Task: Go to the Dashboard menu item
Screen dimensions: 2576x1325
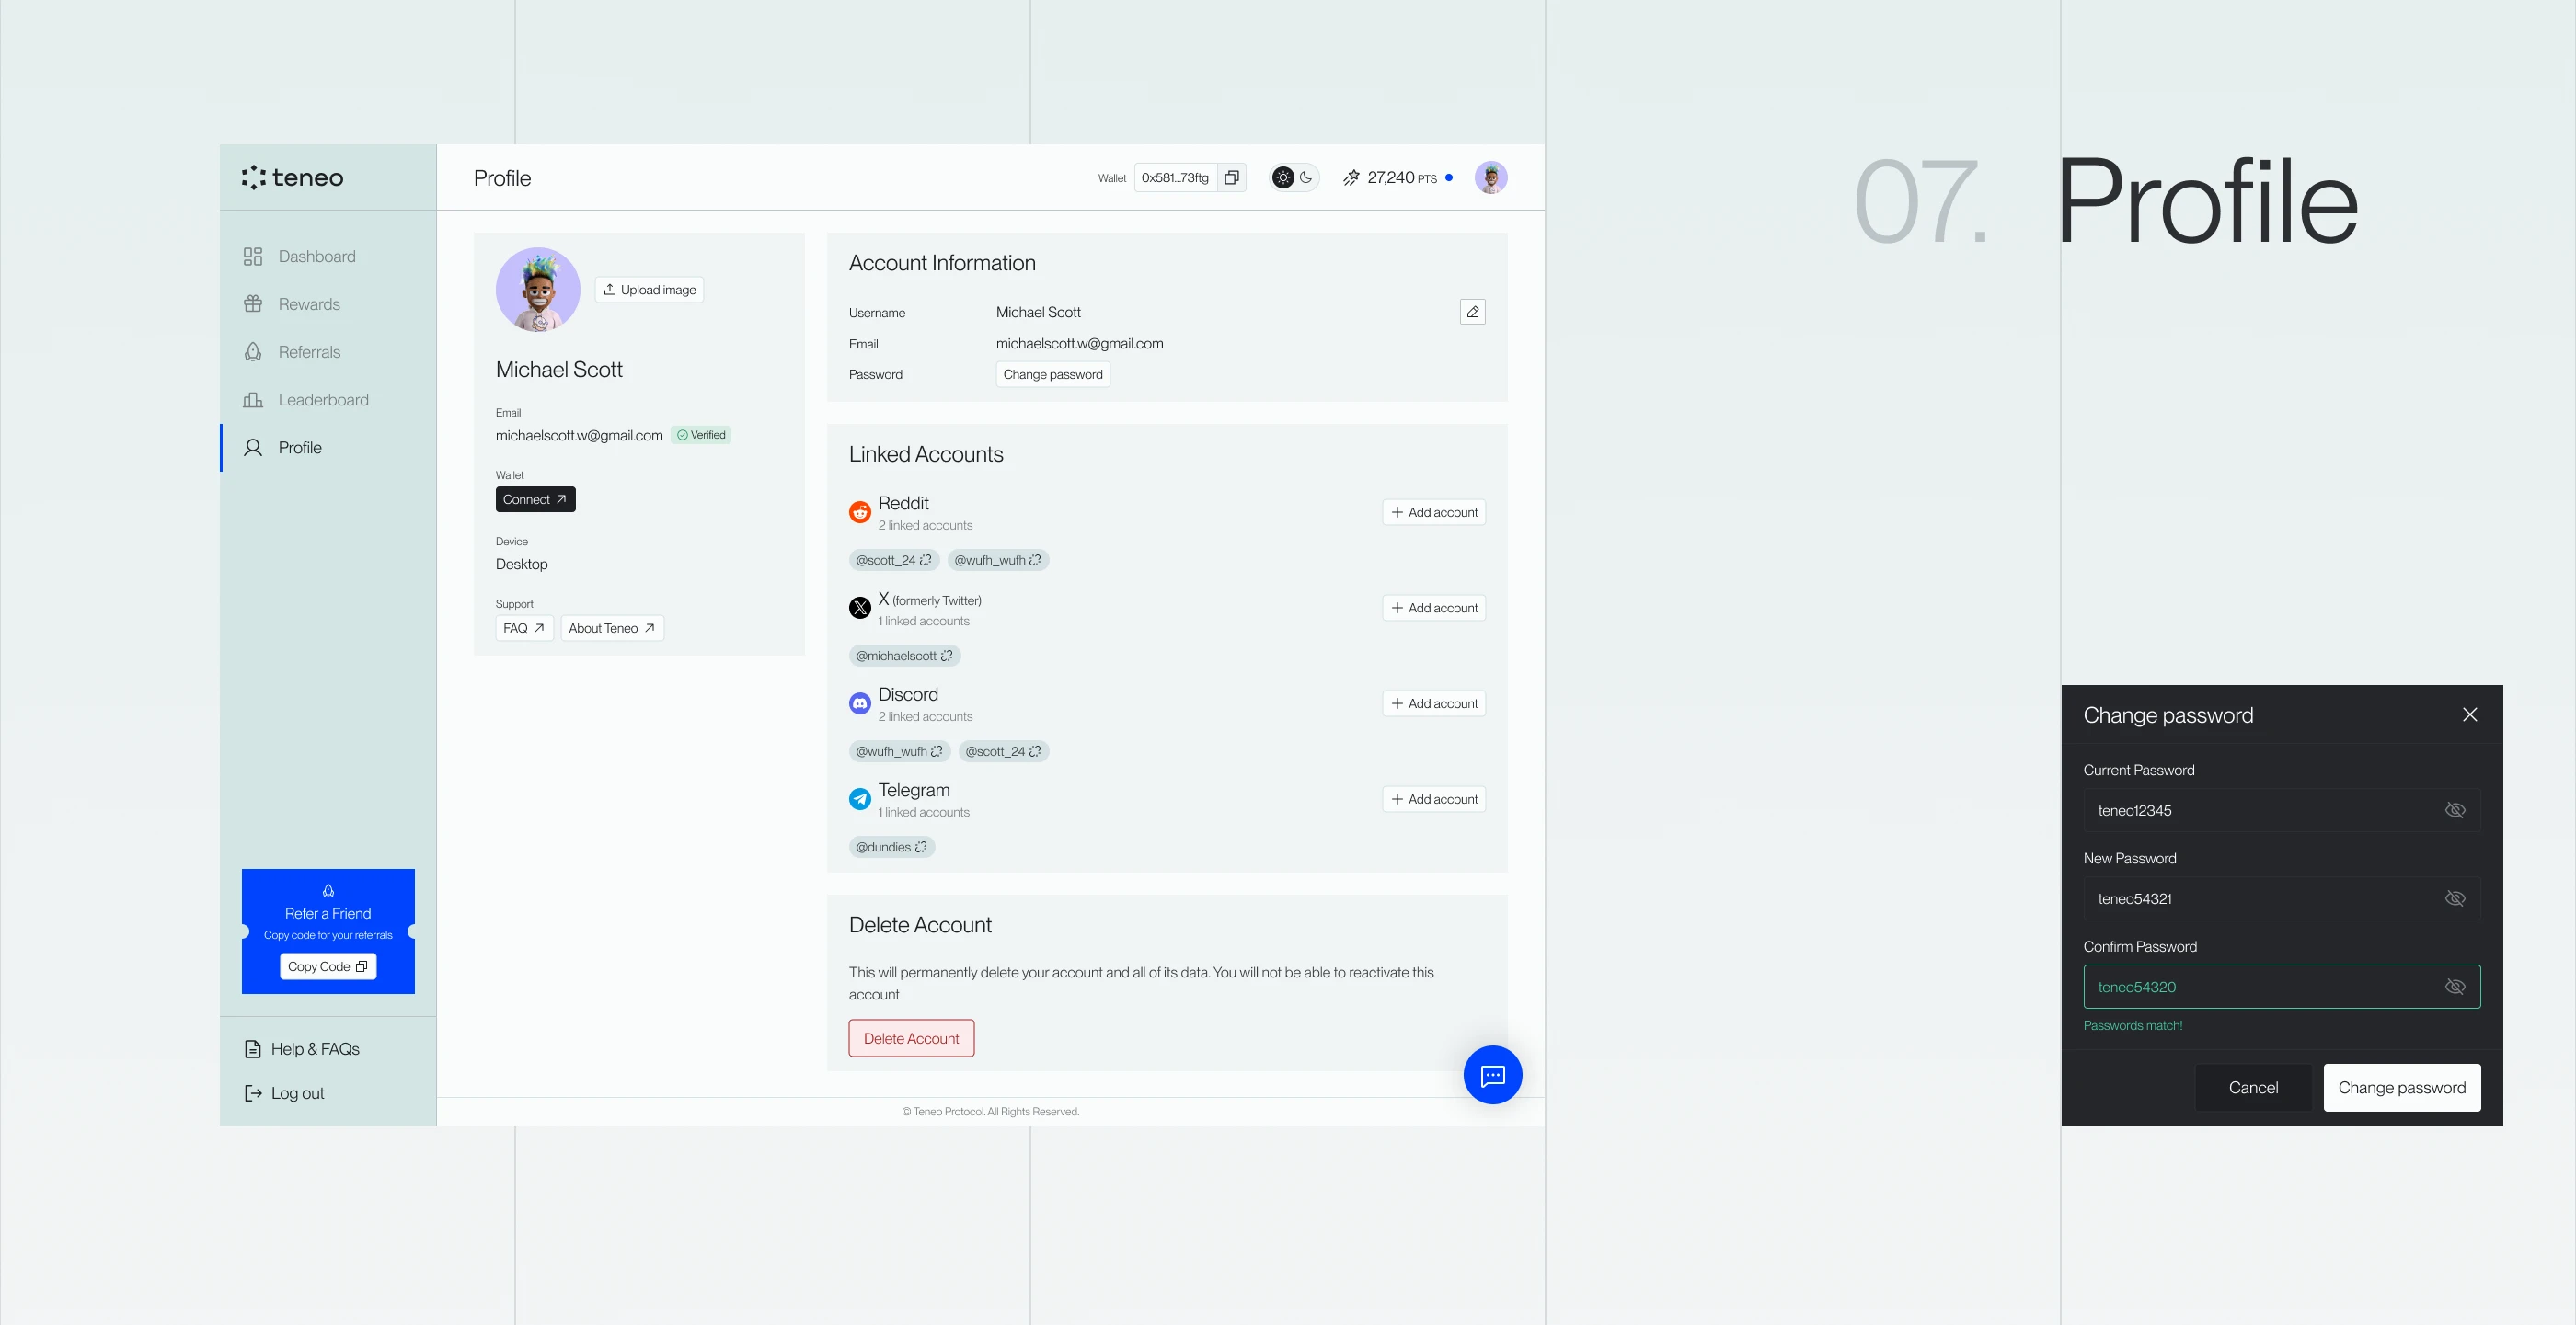Action: point(316,257)
